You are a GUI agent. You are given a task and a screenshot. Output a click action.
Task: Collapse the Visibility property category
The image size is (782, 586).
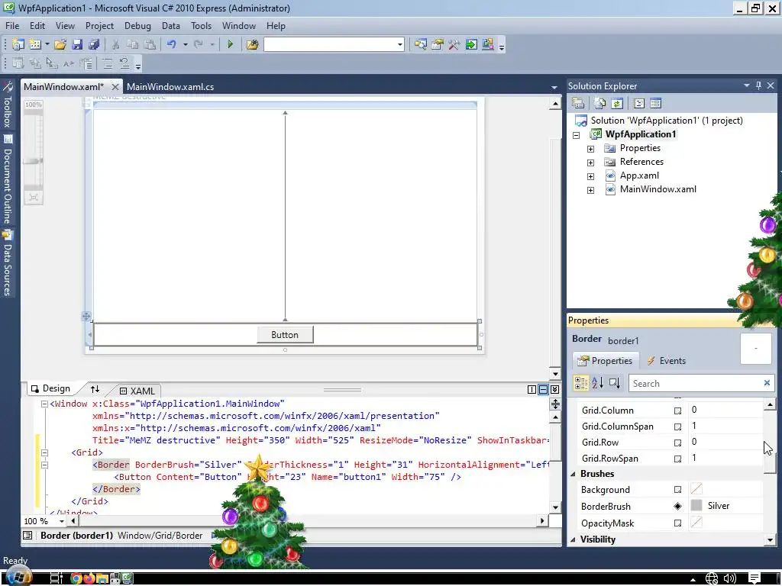pyautogui.click(x=573, y=539)
